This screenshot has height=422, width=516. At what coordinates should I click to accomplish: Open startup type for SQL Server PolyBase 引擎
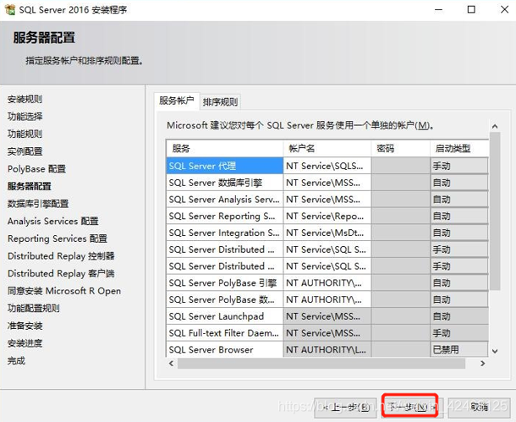(x=459, y=282)
